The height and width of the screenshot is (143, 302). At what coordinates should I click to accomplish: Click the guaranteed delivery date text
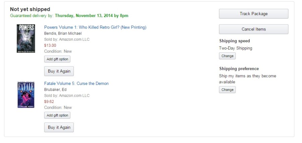click(x=91, y=15)
